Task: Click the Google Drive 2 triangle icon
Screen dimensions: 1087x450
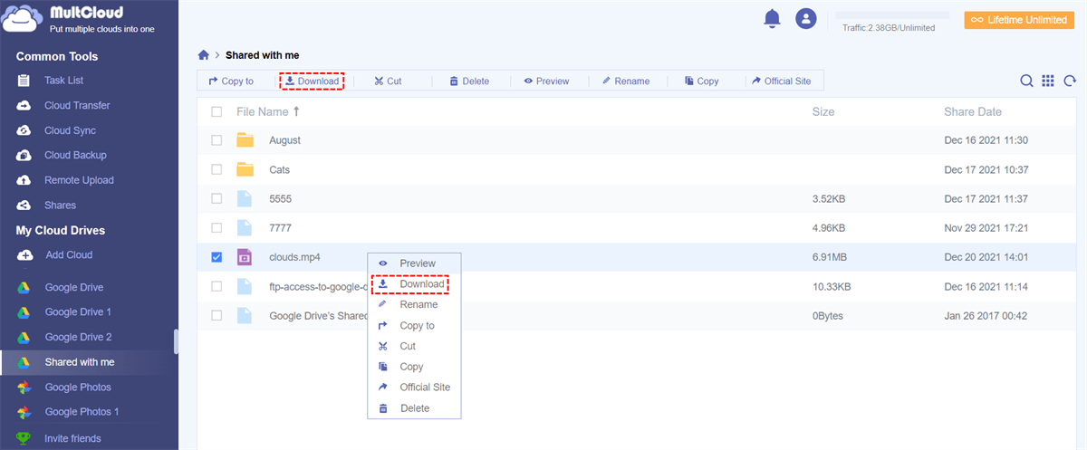Action: [24, 338]
